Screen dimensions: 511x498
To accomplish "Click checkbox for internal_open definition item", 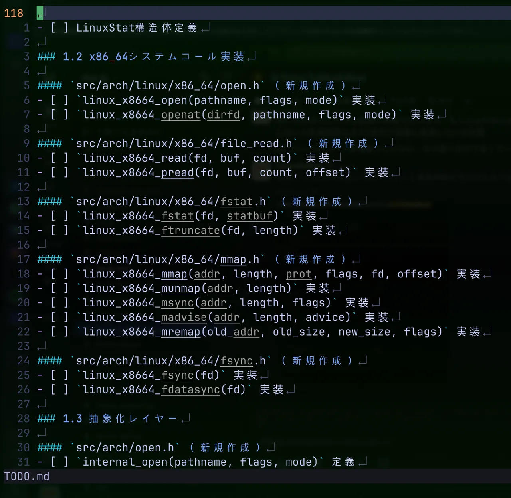I will coord(59,462).
